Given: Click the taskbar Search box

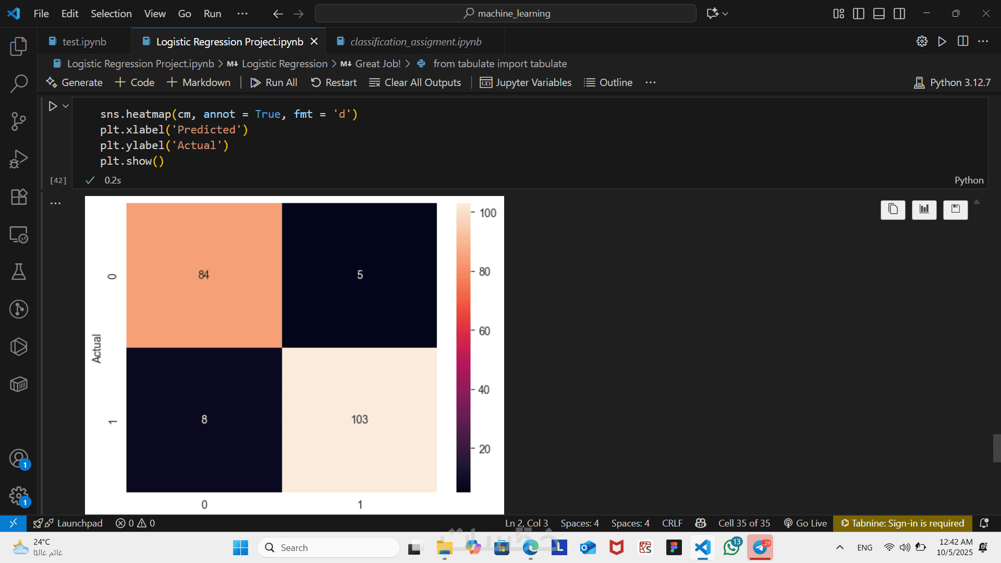Looking at the screenshot, I should click(328, 547).
